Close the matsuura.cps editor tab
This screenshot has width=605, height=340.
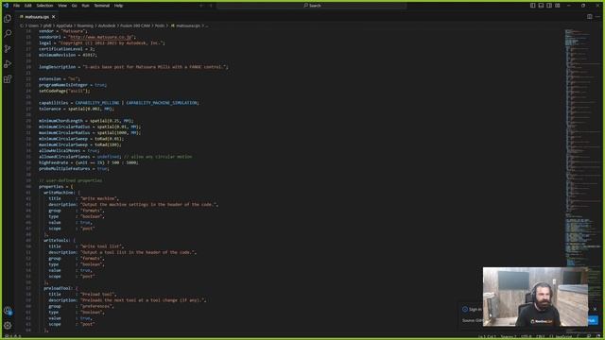(x=53, y=17)
